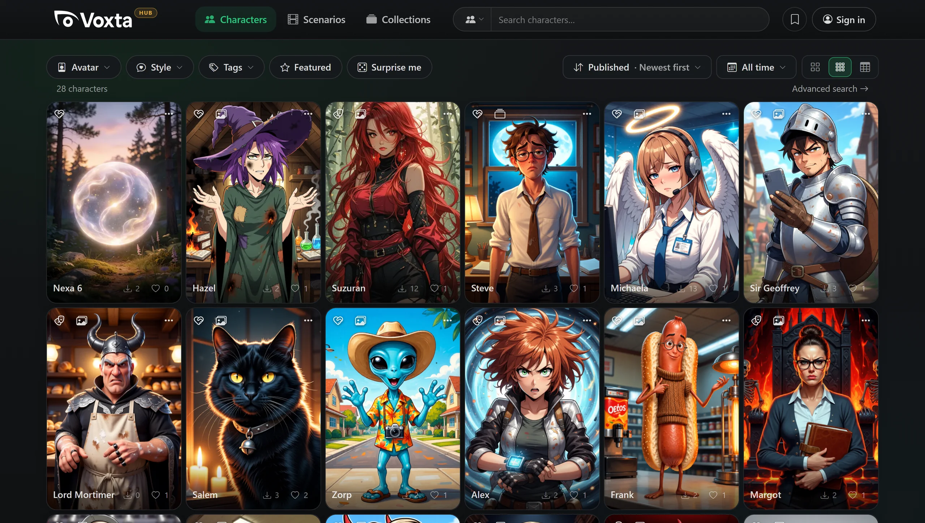Toggle the Featured filter
925x523 pixels.
306,67
